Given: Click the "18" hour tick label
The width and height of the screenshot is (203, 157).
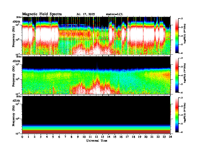Looking at the screenshot, I should point(133,137).
